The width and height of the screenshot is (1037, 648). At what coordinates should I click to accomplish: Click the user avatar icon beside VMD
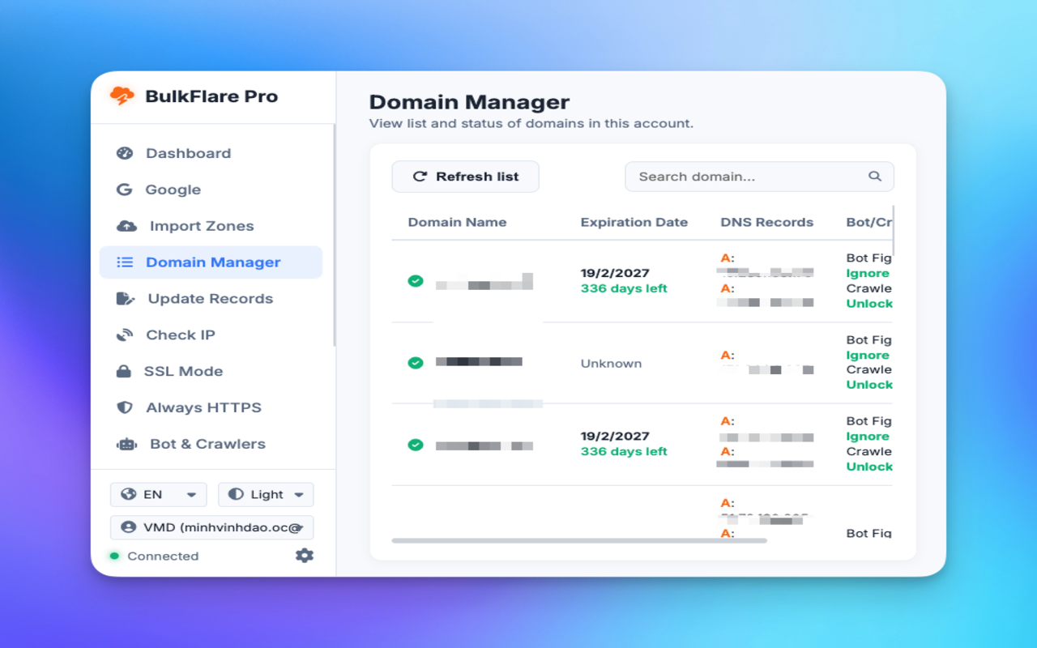(128, 527)
